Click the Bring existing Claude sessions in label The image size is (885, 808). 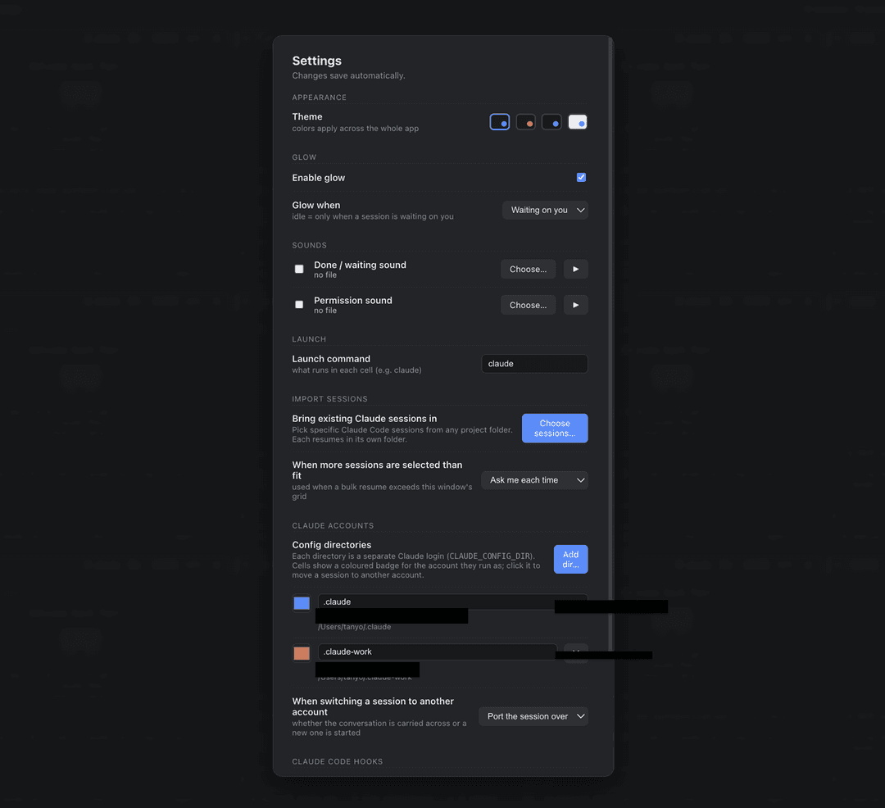tap(364, 419)
